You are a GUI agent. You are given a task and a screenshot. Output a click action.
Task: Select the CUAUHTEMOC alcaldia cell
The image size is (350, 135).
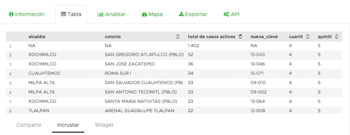point(45,73)
